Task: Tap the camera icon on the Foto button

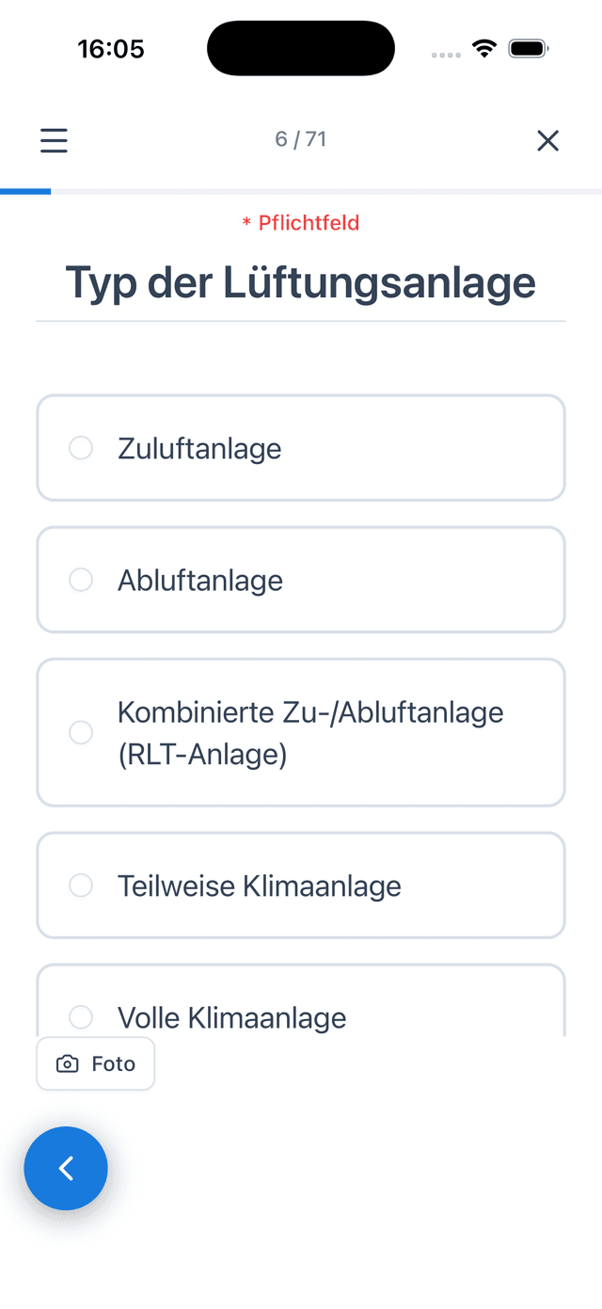Action: tap(66, 1062)
